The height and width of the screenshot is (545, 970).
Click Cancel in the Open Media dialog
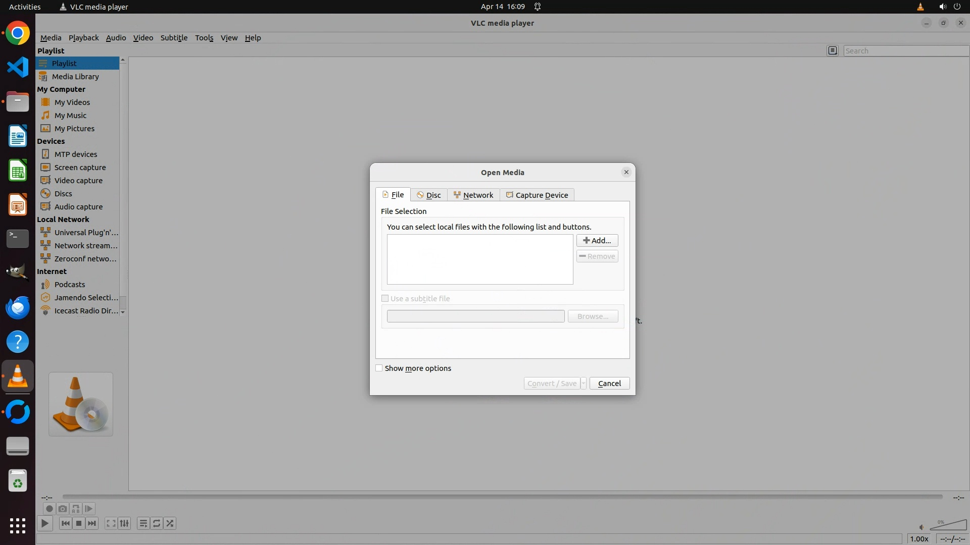click(x=609, y=384)
